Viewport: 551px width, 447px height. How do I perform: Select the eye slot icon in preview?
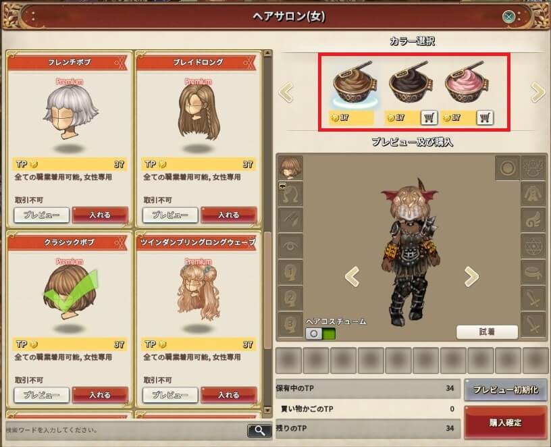tap(290, 246)
